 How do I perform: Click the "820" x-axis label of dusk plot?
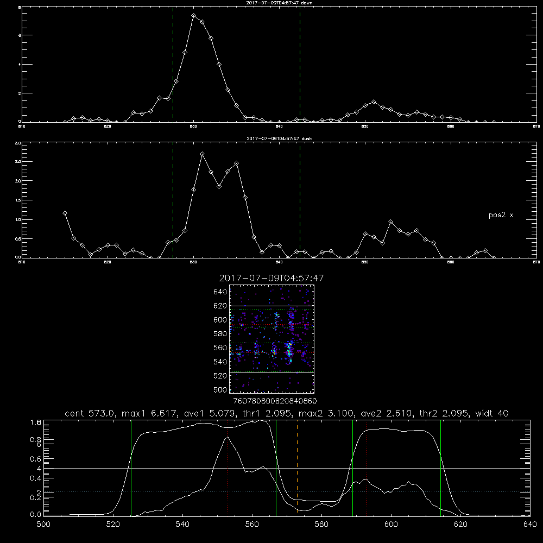coord(108,262)
